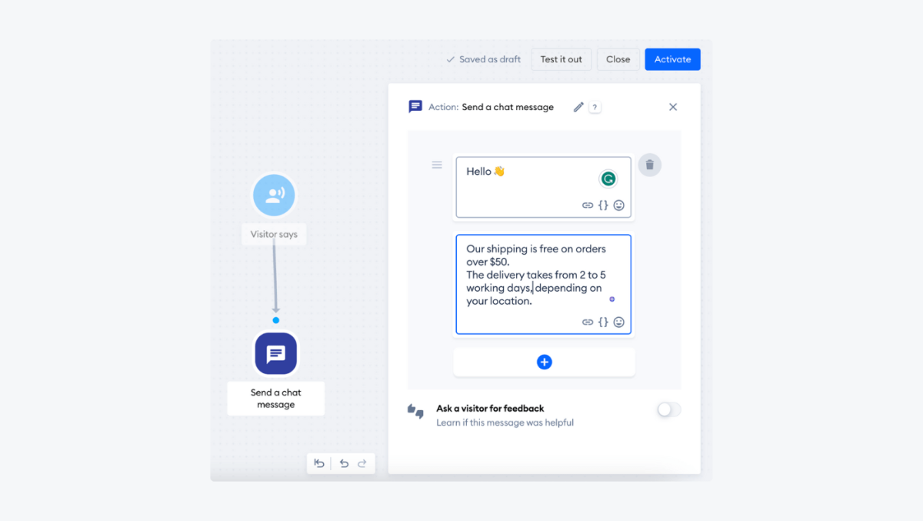Undo the last change with the undo arrow
This screenshot has height=521, width=923.
pos(344,463)
